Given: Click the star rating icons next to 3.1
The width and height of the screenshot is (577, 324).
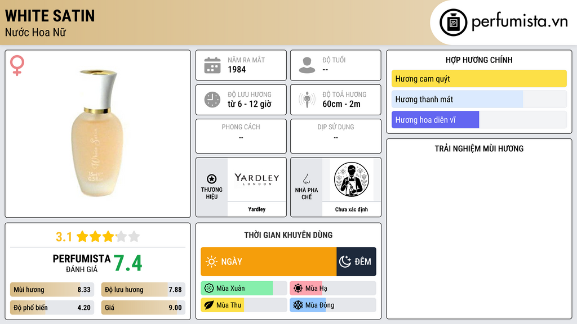Looking at the screenshot, I should coord(108,237).
